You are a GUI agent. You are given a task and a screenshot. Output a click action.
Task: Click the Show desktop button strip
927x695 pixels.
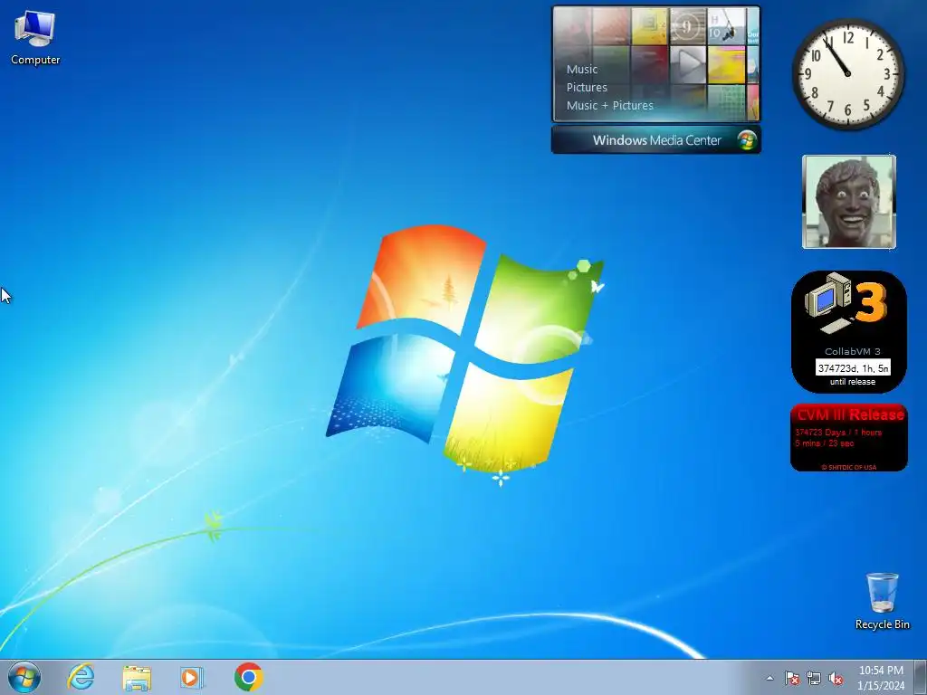point(921,677)
